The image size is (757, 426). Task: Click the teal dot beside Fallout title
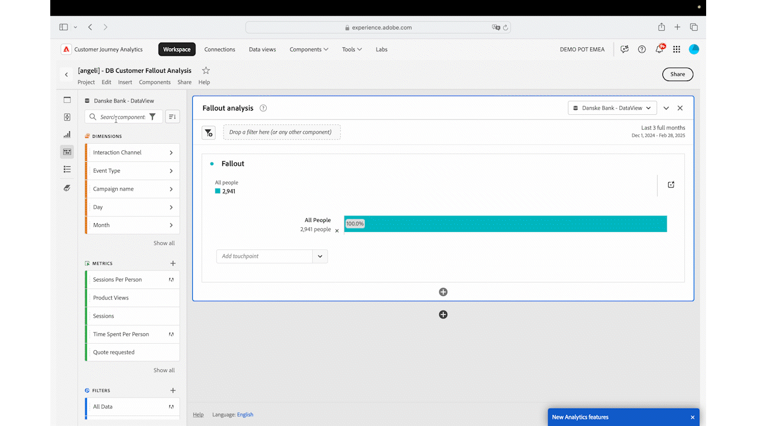212,164
